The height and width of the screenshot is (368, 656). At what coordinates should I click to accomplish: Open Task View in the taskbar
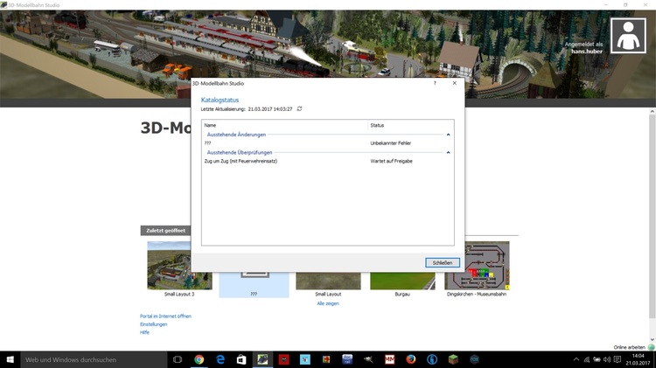click(x=178, y=359)
